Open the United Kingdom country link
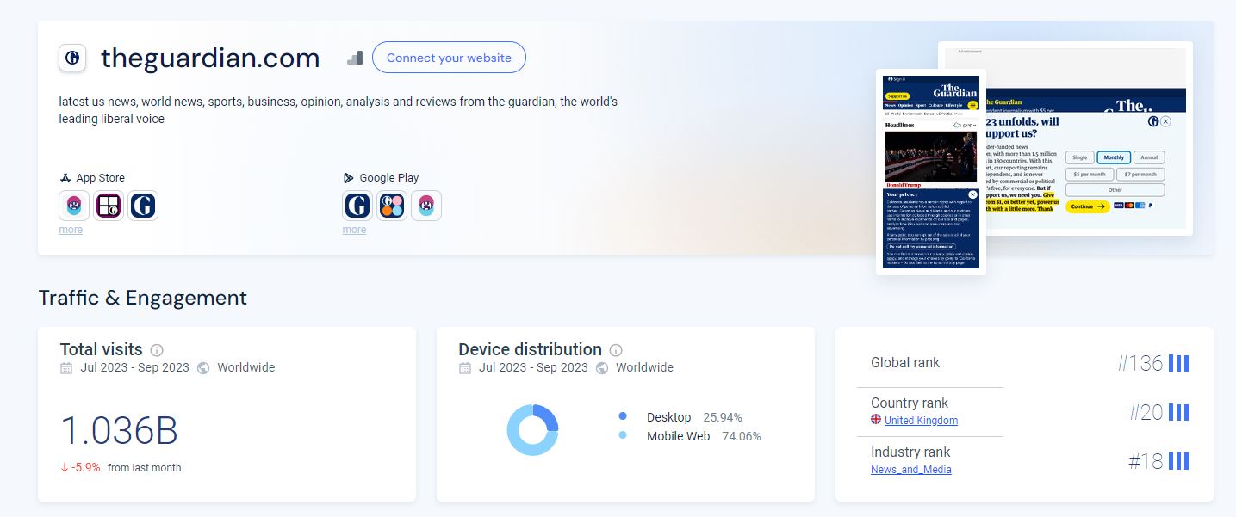Viewport: 1236px width, 517px height. pyautogui.click(x=921, y=421)
